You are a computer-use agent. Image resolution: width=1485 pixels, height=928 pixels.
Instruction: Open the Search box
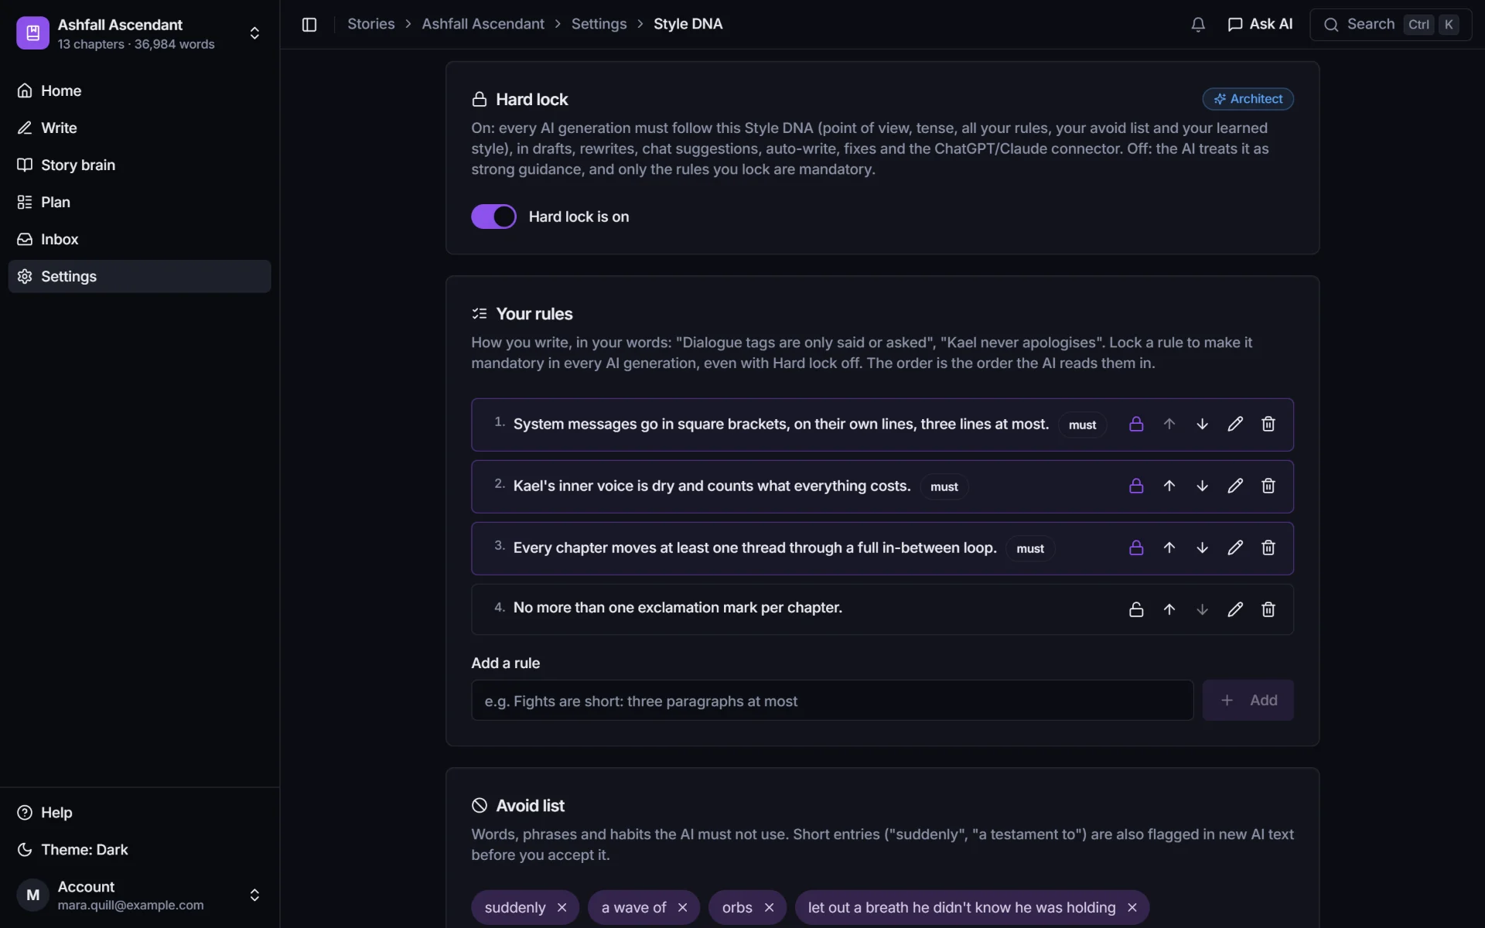coord(1390,25)
